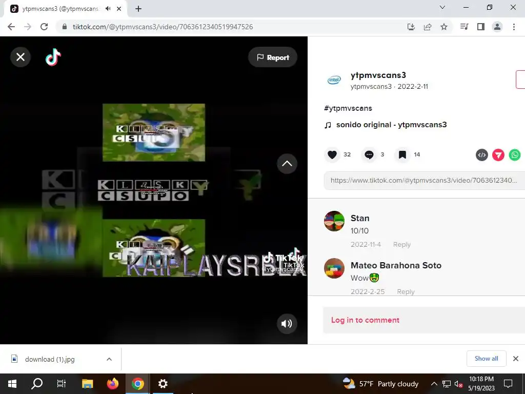Screen dimensions: 525x394
Task: View site information lock icon
Action: click(65, 27)
